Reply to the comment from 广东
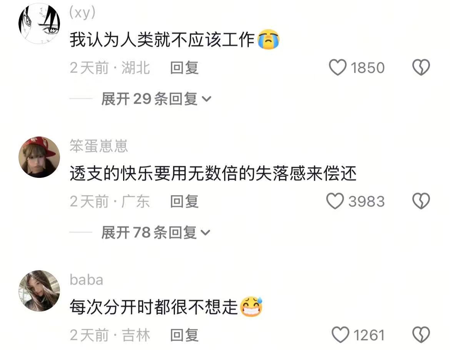Screen dimensions: 450x350 click(x=184, y=202)
